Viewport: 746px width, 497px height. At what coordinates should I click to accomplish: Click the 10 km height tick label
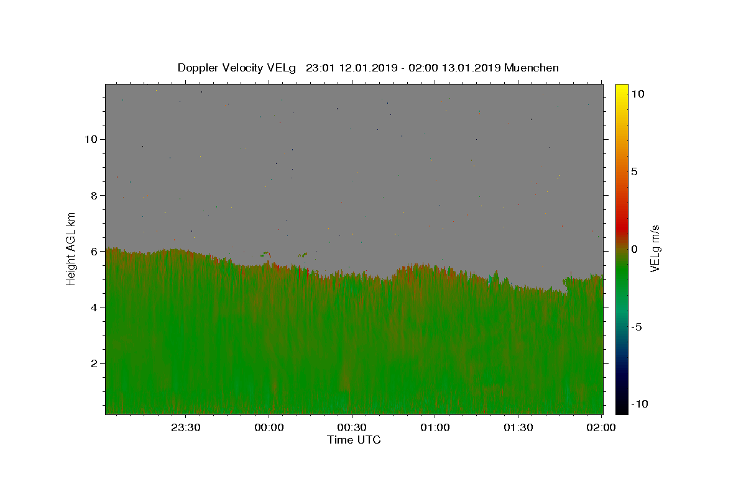point(91,139)
